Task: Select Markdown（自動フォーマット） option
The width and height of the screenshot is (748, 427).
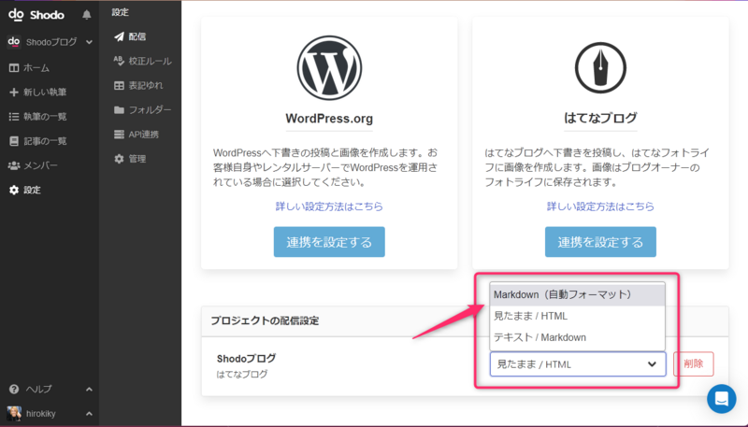Action: point(577,294)
